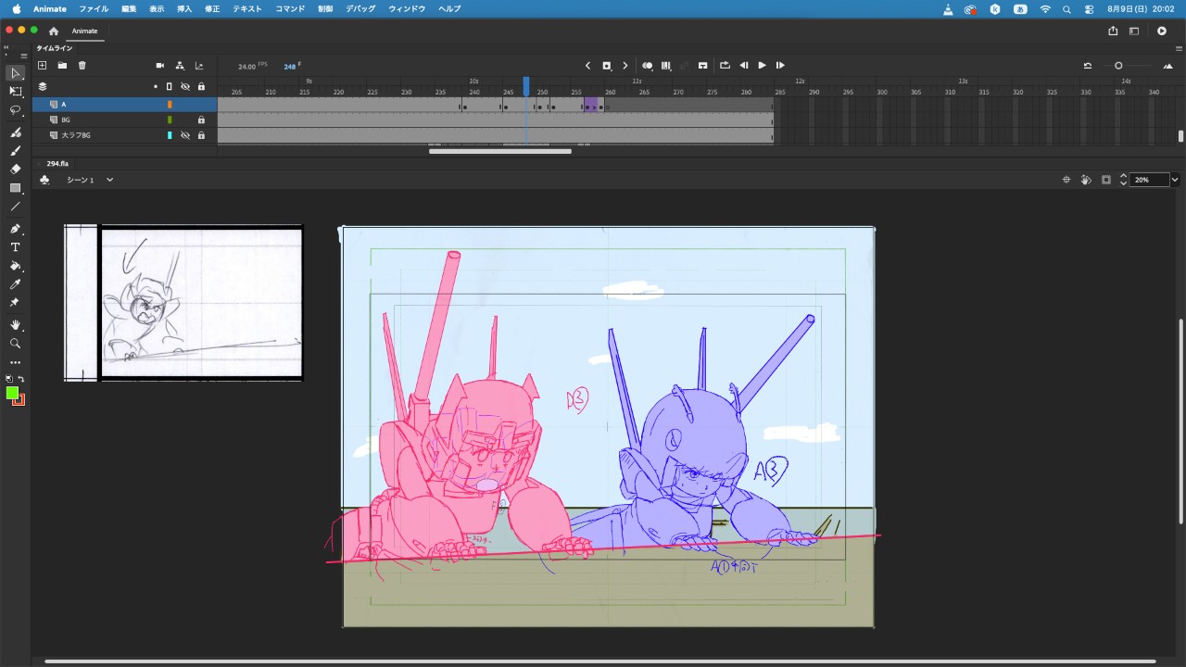Image resolution: width=1186 pixels, height=667 pixels.
Task: Go to the next keyframe
Action: (625, 66)
